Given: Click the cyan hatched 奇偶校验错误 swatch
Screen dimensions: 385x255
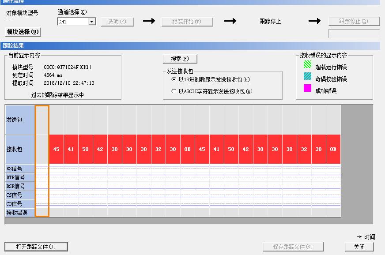Looking at the screenshot, I should pyautogui.click(x=307, y=77).
